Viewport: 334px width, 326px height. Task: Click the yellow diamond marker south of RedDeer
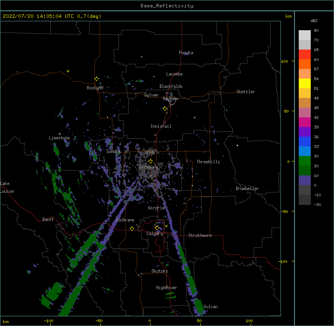coord(165,109)
